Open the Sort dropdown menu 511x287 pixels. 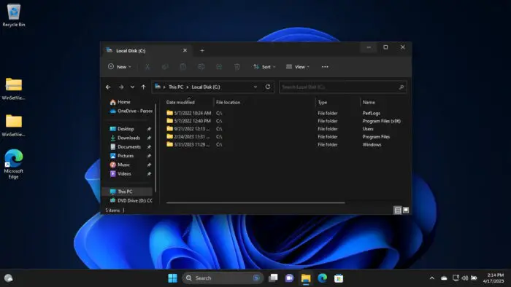[264, 66]
